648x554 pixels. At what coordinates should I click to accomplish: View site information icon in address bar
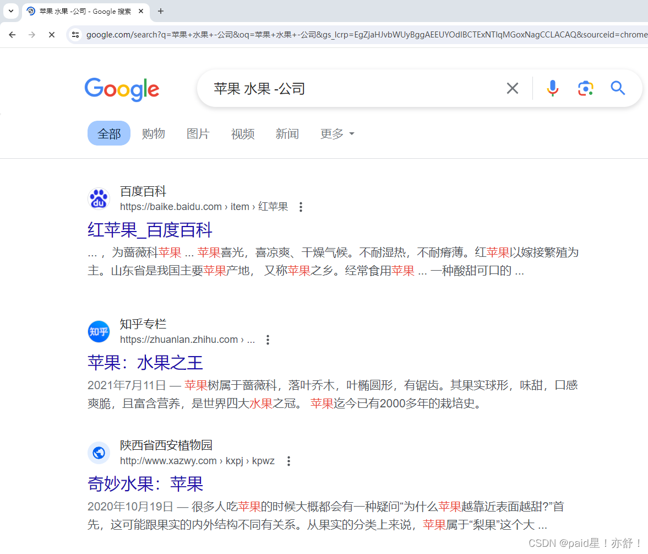(x=75, y=35)
